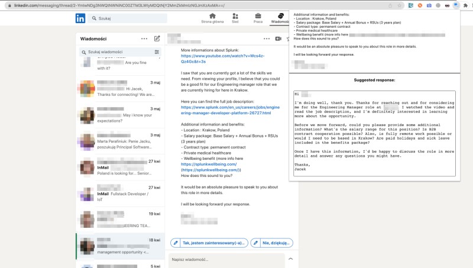Click avatar of Marta Parafiniuk conversation
This screenshot has height=268, width=473.
(x=87, y=141)
